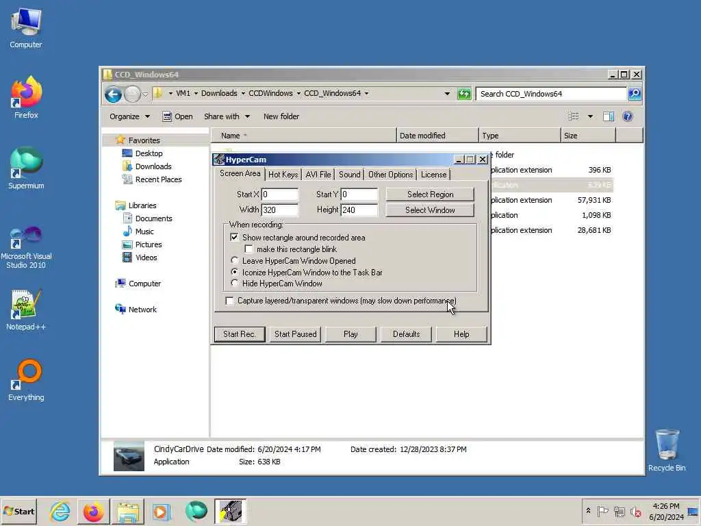Click the Play button in HyperCam
Screen dimensions: 701x526
[x=350, y=334]
